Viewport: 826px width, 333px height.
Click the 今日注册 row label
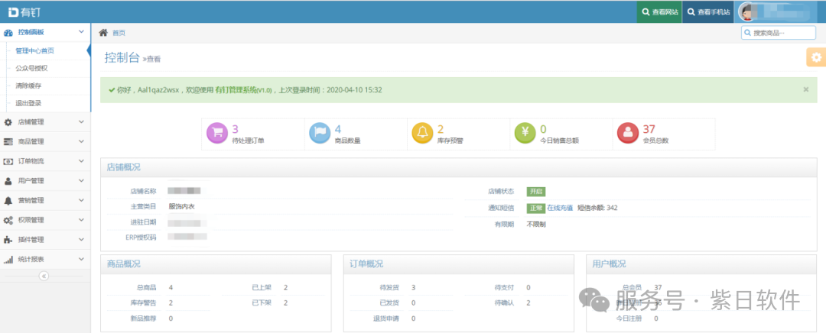[x=629, y=318]
